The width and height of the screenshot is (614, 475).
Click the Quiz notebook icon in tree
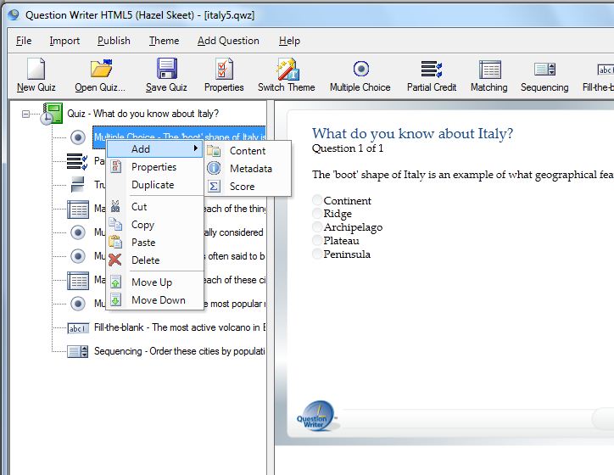point(52,114)
